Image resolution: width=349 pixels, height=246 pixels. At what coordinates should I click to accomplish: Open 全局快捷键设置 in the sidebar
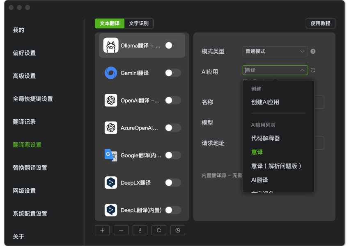[x=33, y=99]
